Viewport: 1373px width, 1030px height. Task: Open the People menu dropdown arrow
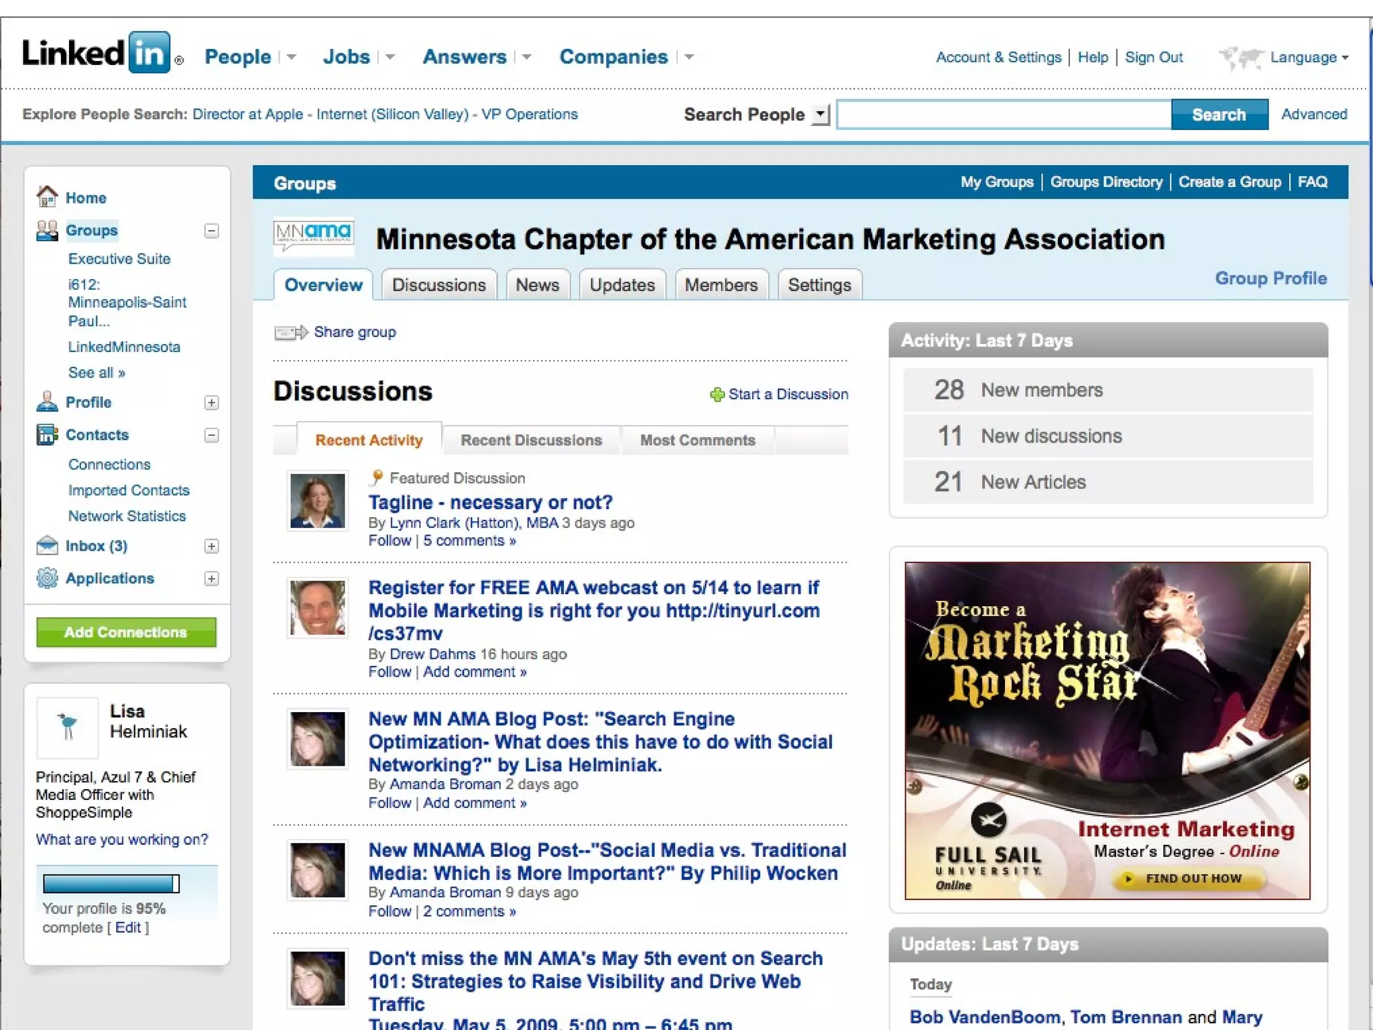292,58
